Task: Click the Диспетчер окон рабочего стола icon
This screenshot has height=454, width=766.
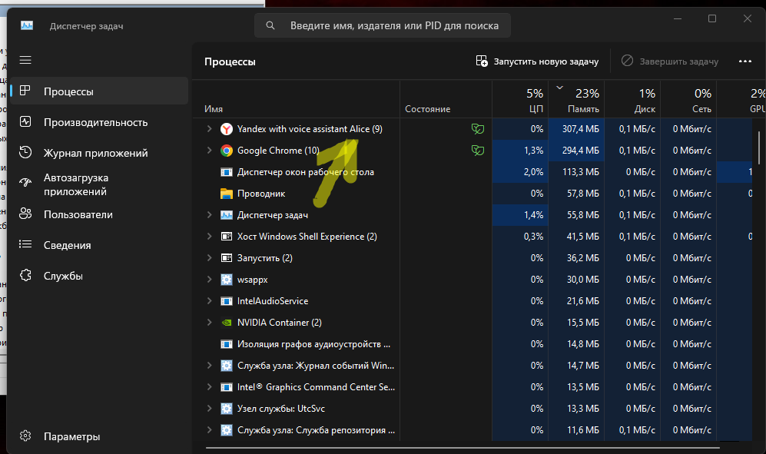Action: 226,172
